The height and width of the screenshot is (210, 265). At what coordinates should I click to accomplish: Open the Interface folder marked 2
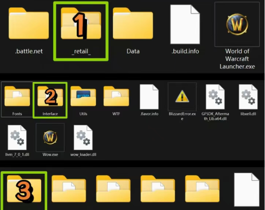coord(50,97)
